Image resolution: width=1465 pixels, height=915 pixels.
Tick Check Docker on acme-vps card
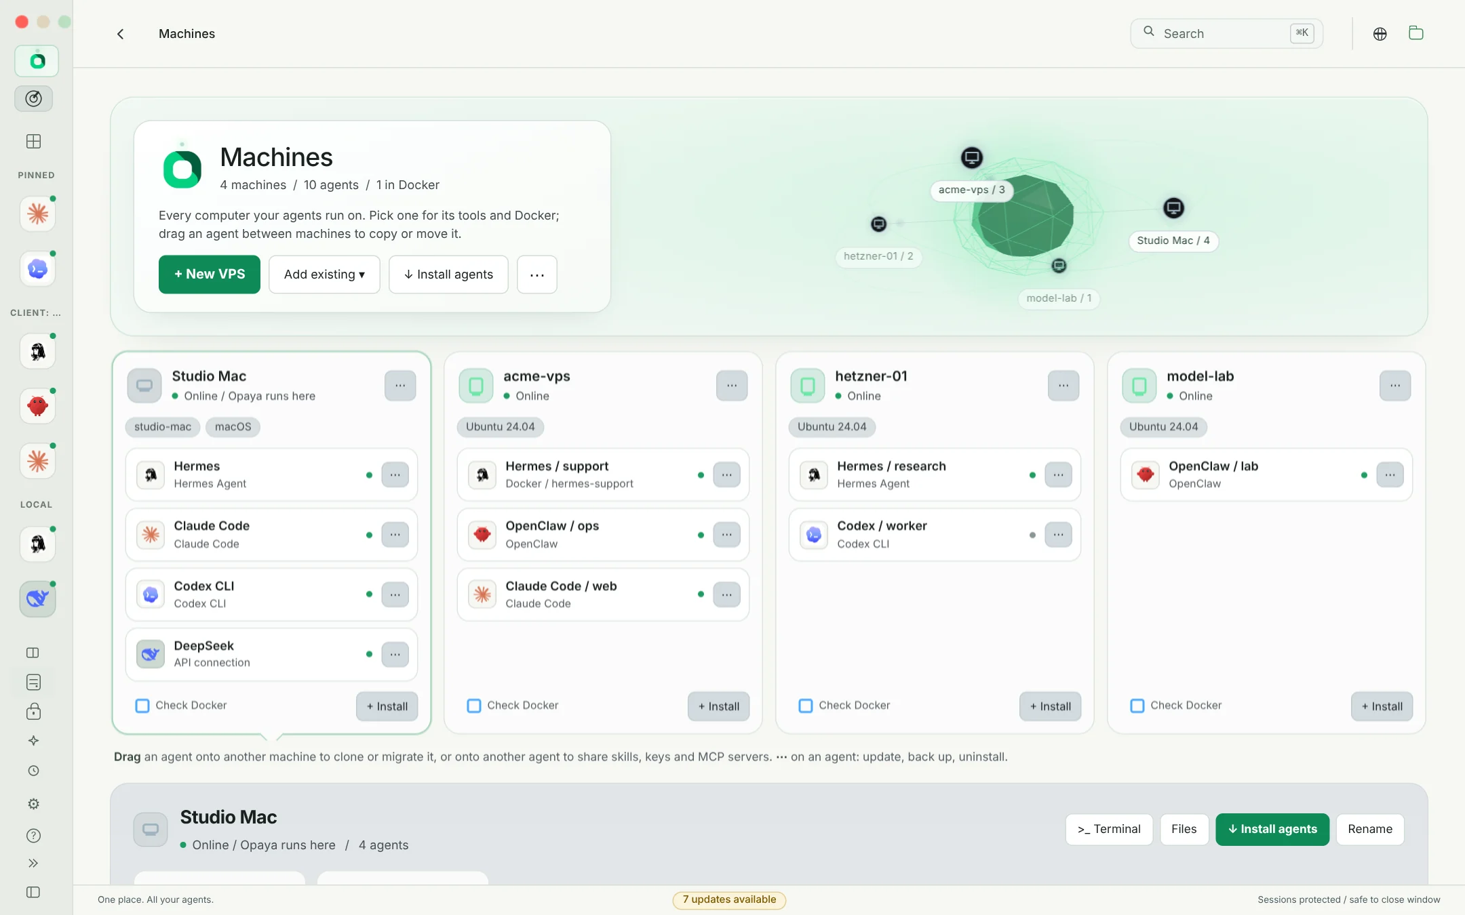click(x=474, y=706)
